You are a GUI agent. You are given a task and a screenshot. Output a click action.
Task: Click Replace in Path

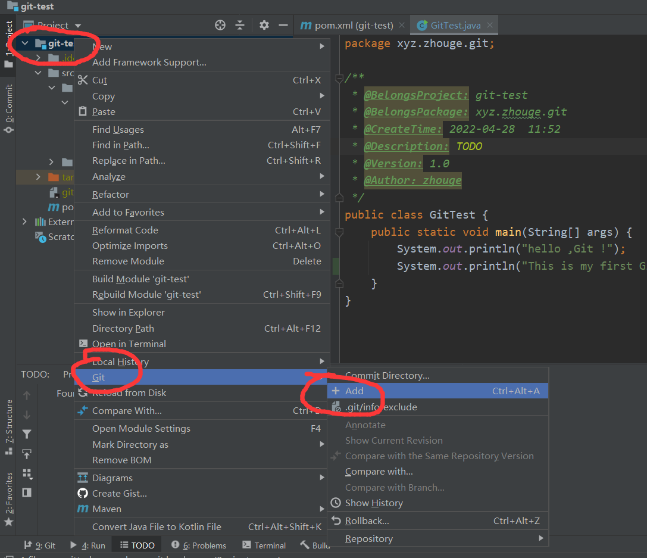click(202, 161)
